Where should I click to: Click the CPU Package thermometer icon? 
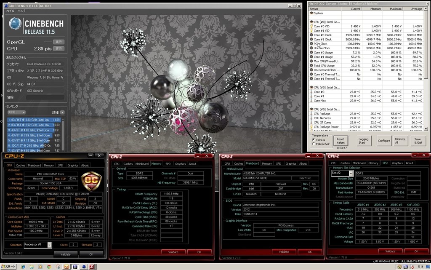coord(311,114)
